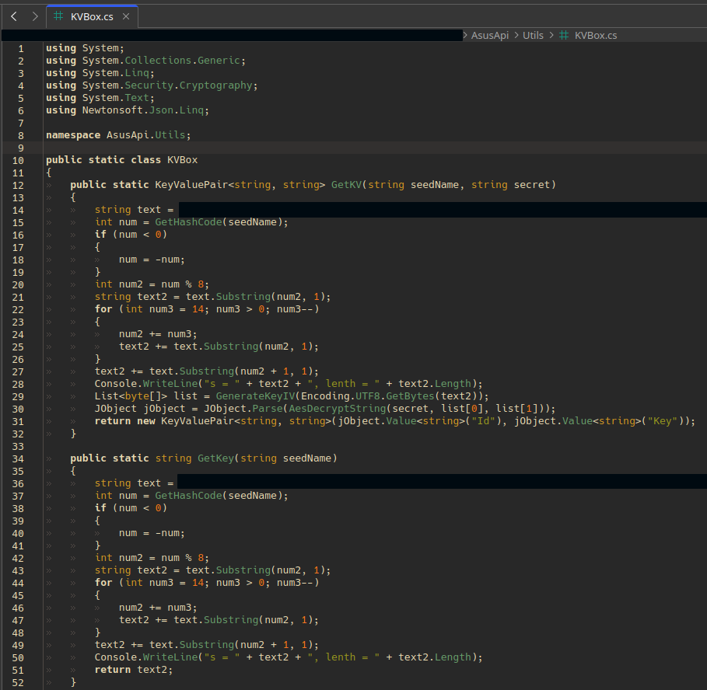Click line number 52 in the gutter
The width and height of the screenshot is (707, 690).
pyautogui.click(x=18, y=683)
